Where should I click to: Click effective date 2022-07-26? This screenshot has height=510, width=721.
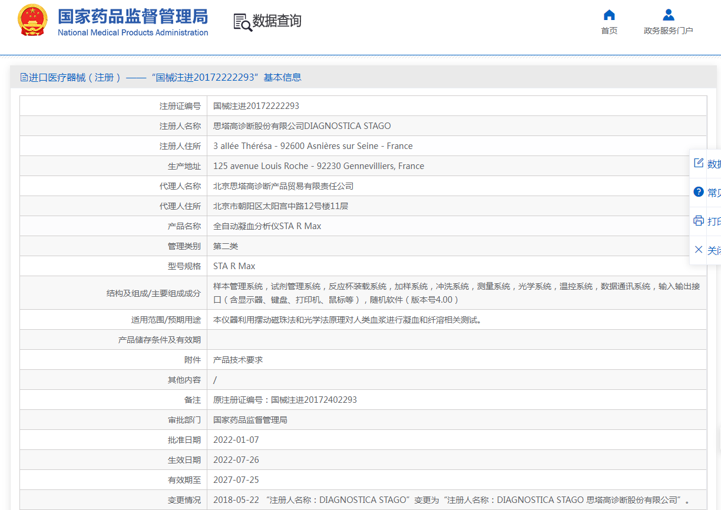pos(236,460)
